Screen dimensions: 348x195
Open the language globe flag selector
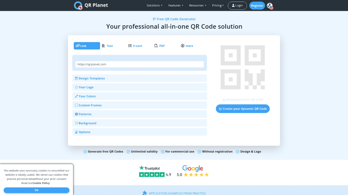(x=270, y=6)
